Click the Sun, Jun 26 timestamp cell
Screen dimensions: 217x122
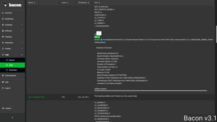click(84, 97)
